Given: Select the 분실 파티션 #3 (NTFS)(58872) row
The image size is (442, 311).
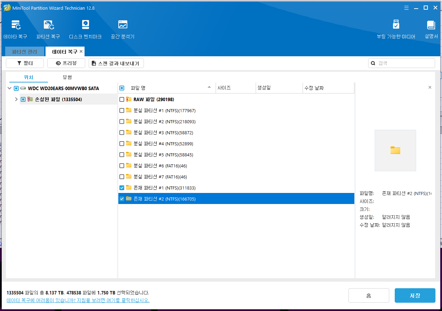Looking at the screenshot, I should (236, 133).
